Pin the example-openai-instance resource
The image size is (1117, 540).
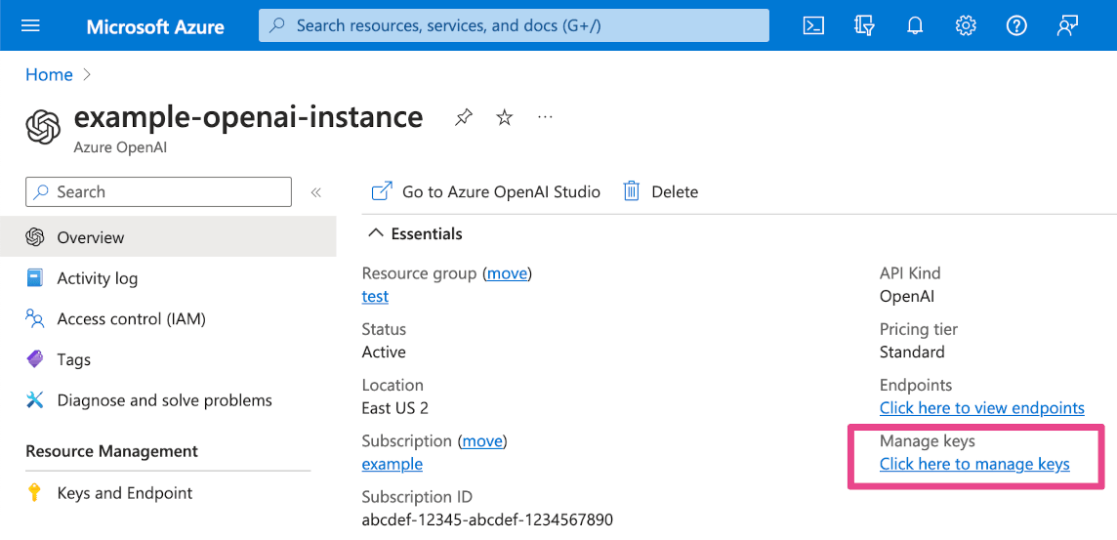click(464, 118)
